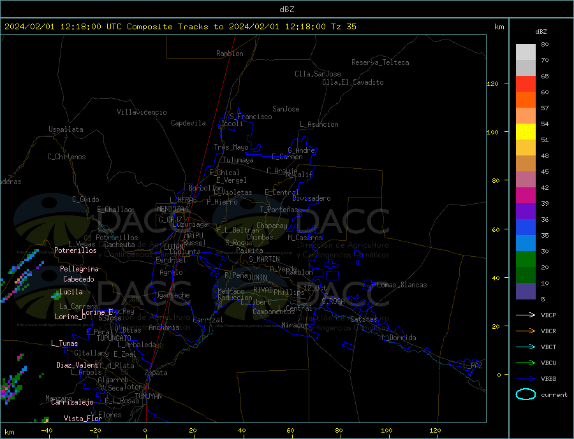Select the yellow 54 dBZ color swatch
This screenshot has width=574, height=439.
click(526, 132)
